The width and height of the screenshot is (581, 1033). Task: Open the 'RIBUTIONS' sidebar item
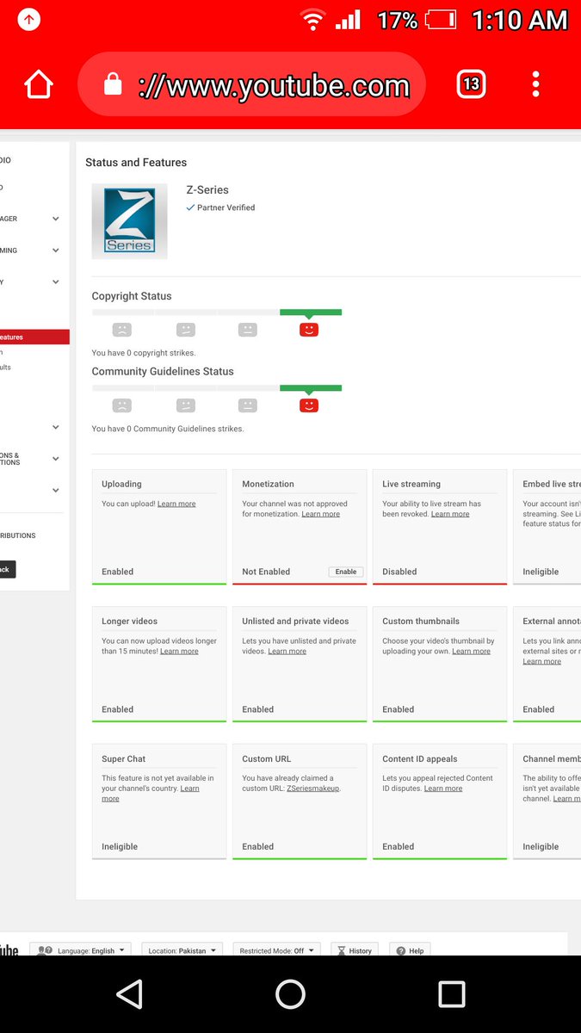coord(18,535)
